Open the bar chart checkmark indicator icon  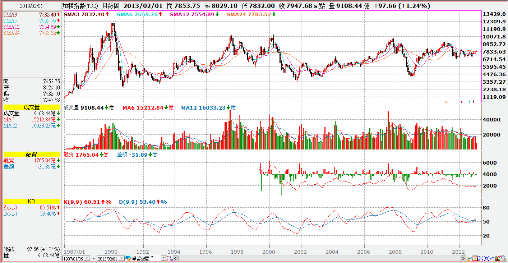498,258
